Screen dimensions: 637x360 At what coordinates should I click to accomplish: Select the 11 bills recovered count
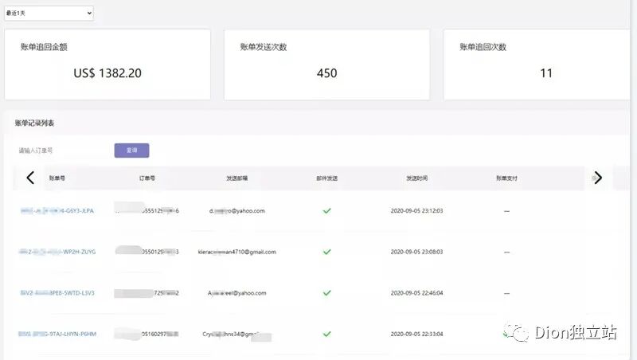click(x=546, y=73)
